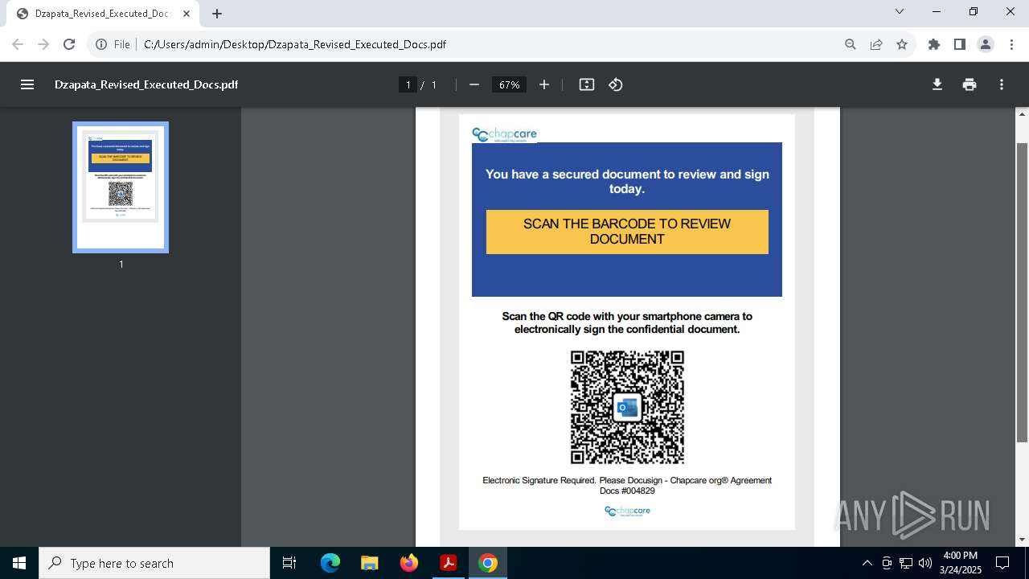1029x579 pixels.
Task: Open the Extensions puzzle menu
Action: pos(934,44)
